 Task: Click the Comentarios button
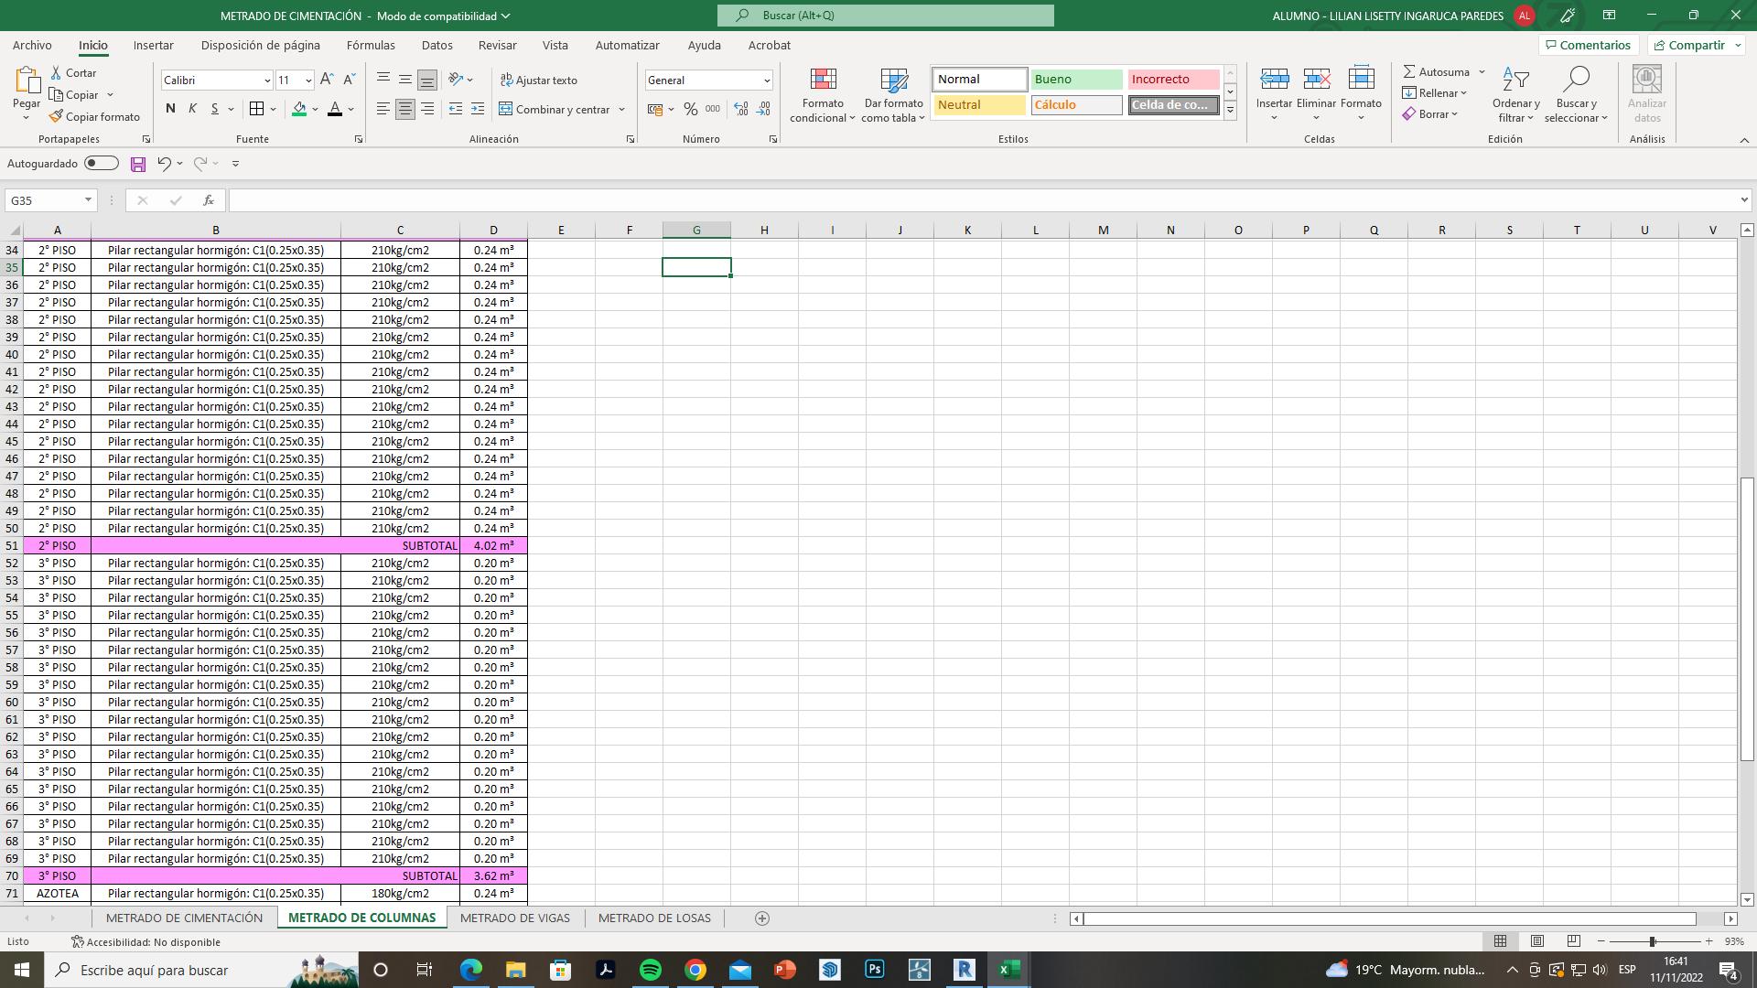pyautogui.click(x=1588, y=45)
